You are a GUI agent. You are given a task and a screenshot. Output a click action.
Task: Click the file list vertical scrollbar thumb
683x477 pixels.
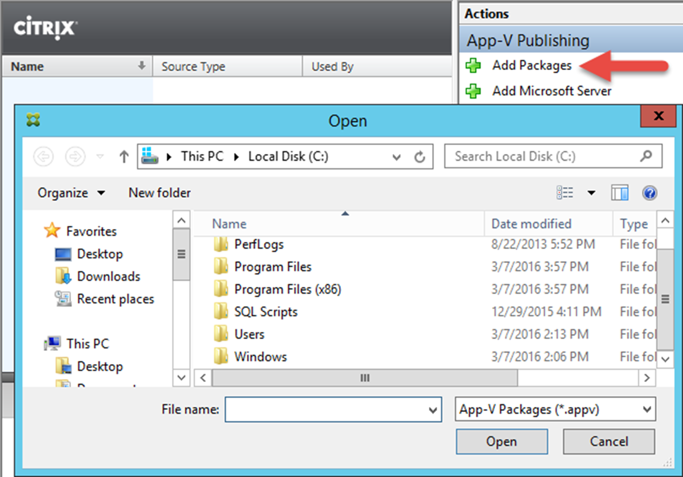[665, 299]
